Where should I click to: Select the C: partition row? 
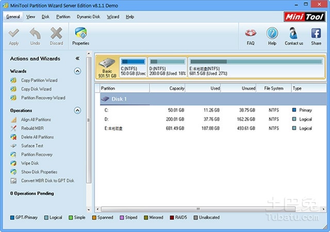(213, 110)
